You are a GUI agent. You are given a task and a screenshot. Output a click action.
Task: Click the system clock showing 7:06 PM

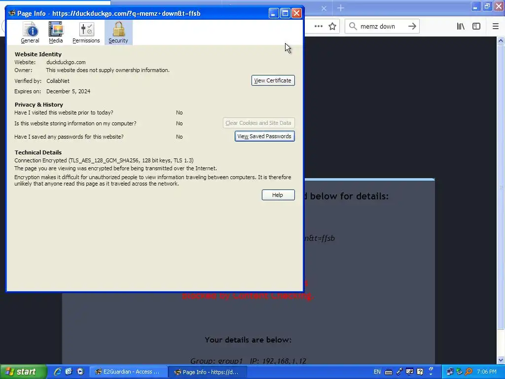click(x=487, y=372)
